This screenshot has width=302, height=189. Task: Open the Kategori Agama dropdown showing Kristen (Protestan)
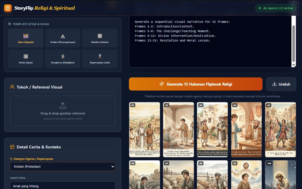pyautogui.click(x=63, y=167)
